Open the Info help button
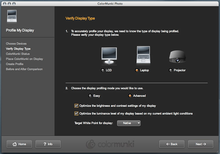220x154 pixels. point(48,144)
